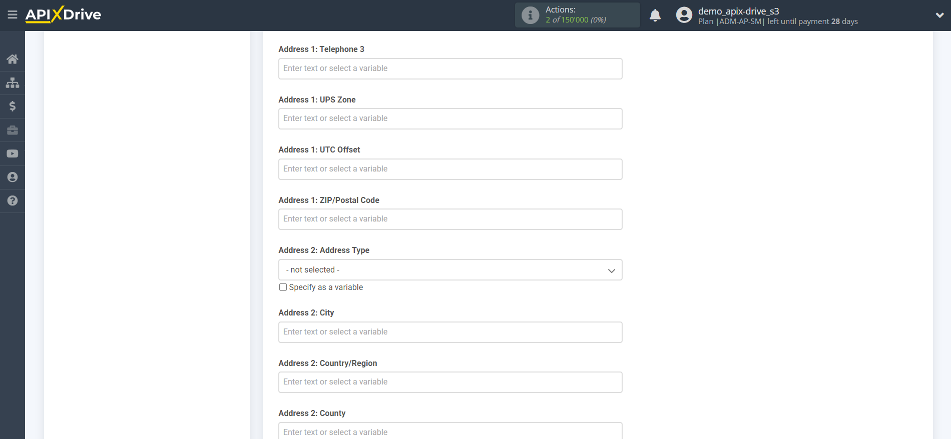The image size is (951, 439).
Task: Focus the Address 1: UTC Offset field
Action: click(450, 169)
